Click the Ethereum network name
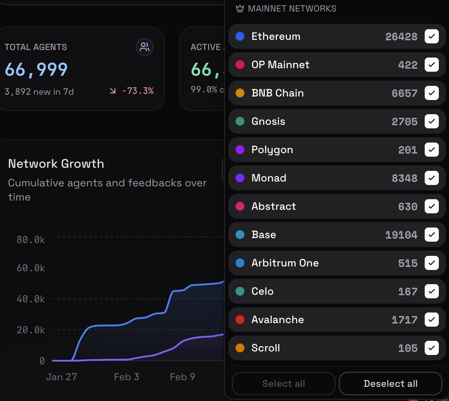 [276, 36]
